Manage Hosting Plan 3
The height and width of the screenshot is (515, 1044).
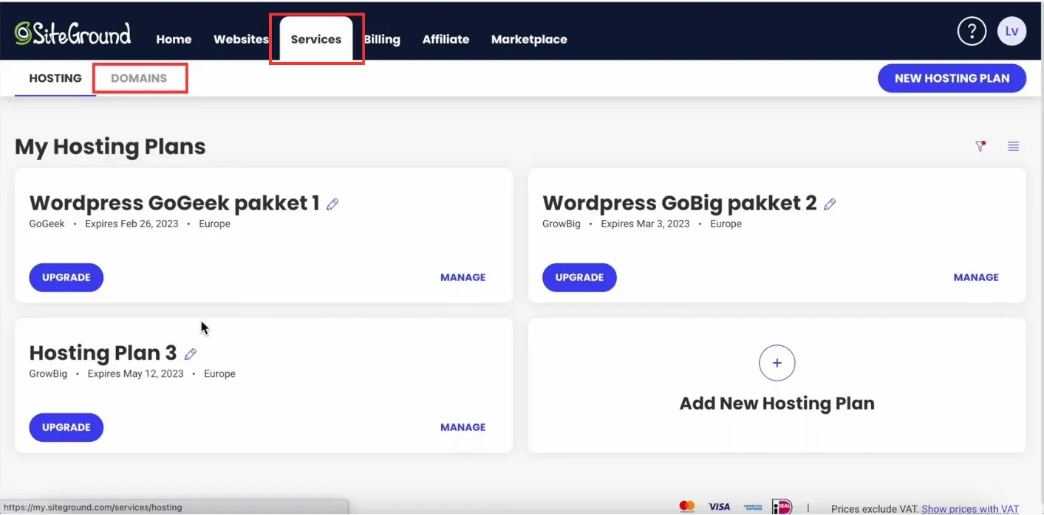coord(463,427)
